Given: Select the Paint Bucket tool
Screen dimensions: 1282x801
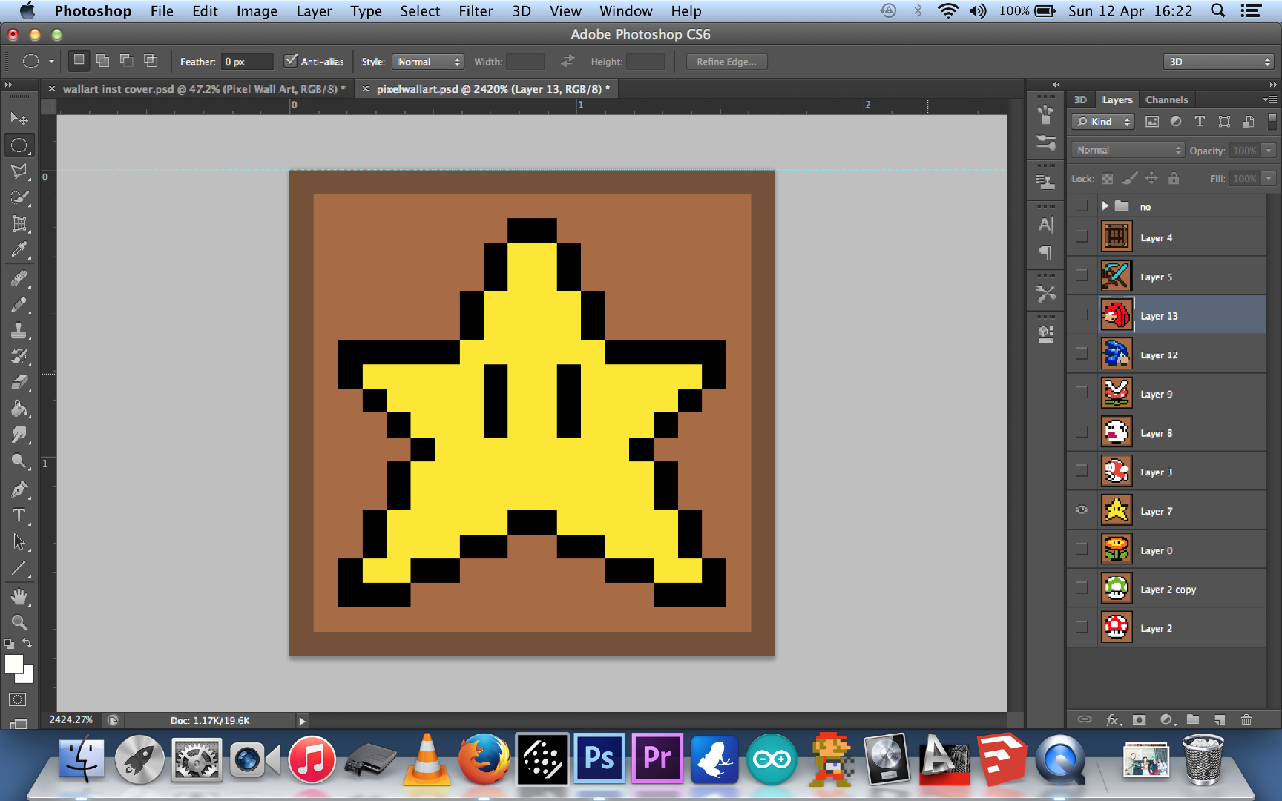Looking at the screenshot, I should (x=19, y=409).
